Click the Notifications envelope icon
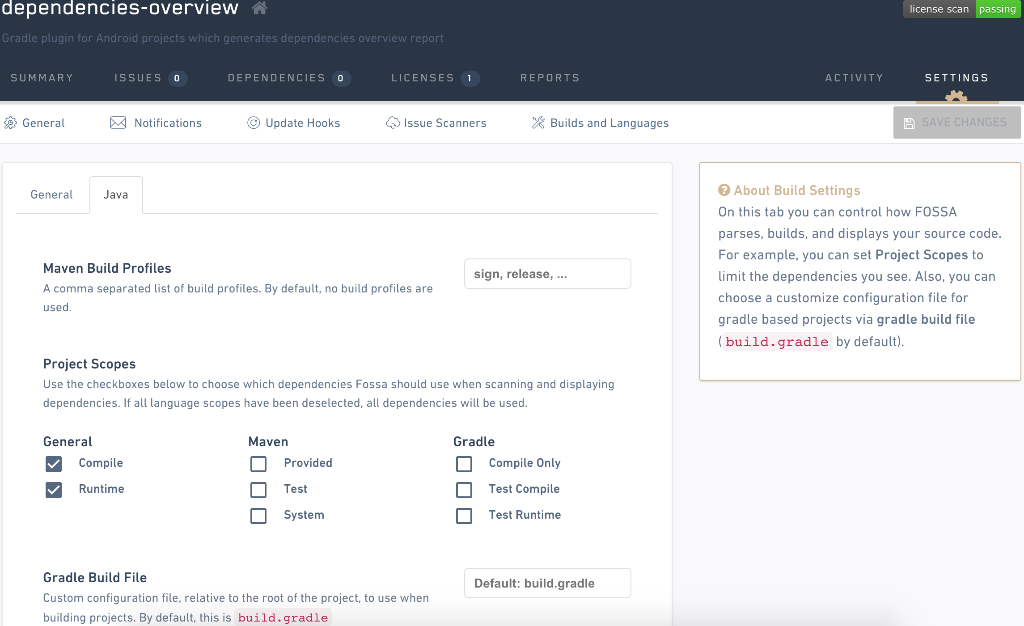The width and height of the screenshot is (1024, 626). [118, 123]
